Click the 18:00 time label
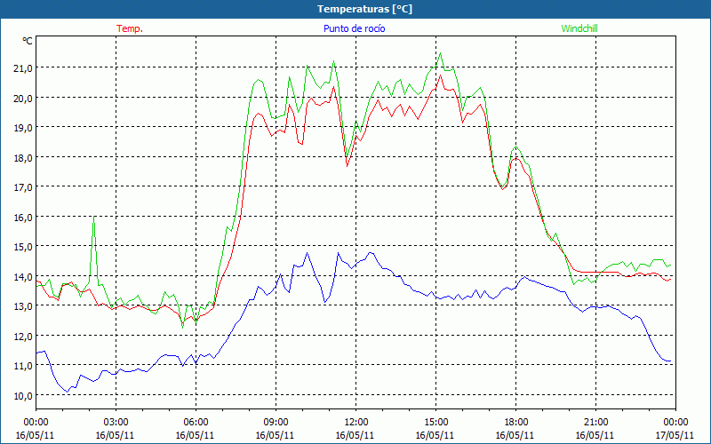The width and height of the screenshot is (711, 444). click(515, 422)
